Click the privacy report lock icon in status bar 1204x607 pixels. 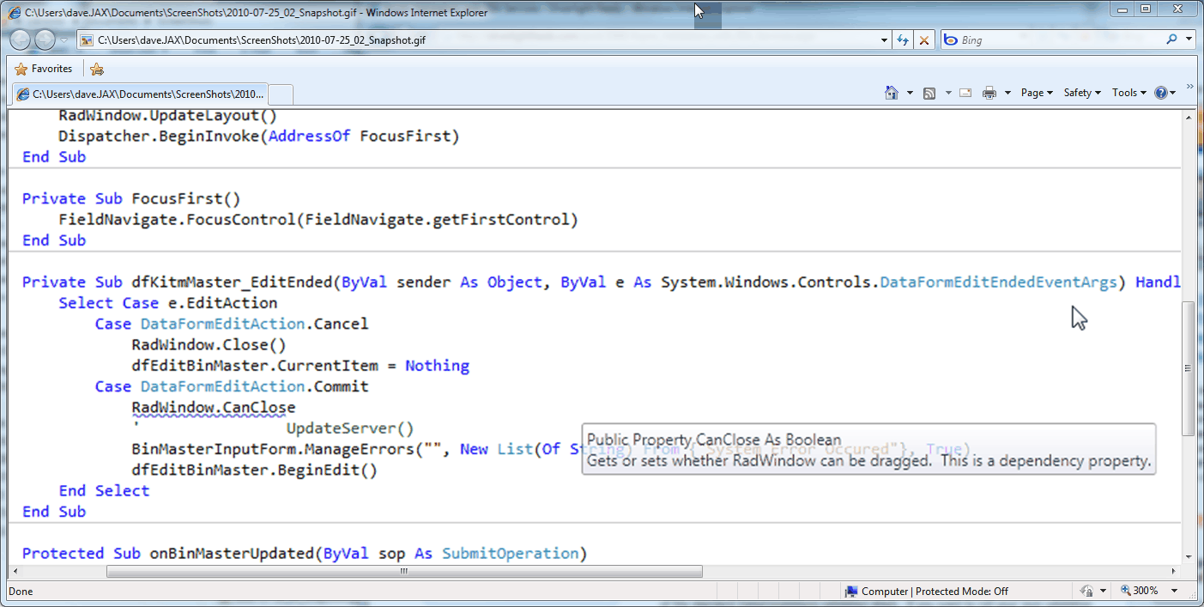(1086, 592)
